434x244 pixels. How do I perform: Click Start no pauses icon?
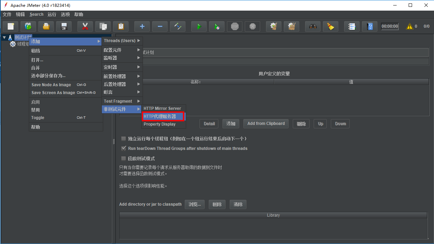click(x=217, y=26)
